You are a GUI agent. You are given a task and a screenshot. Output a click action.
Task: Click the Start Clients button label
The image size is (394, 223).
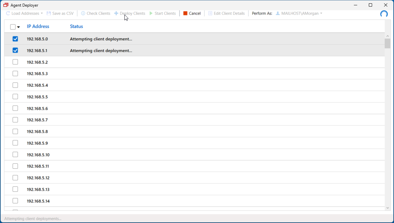pos(165,13)
